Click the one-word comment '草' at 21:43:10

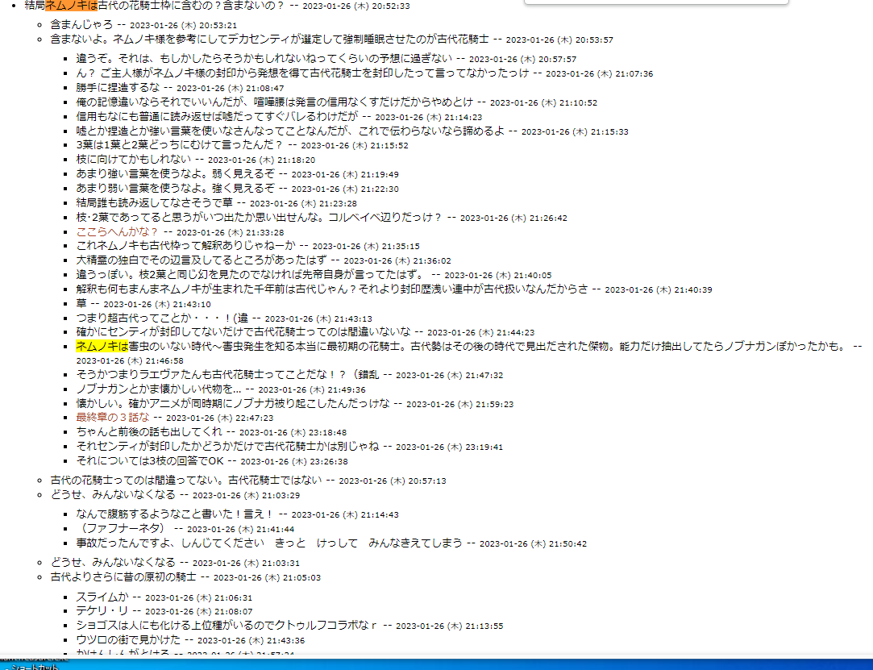pyautogui.click(x=81, y=303)
